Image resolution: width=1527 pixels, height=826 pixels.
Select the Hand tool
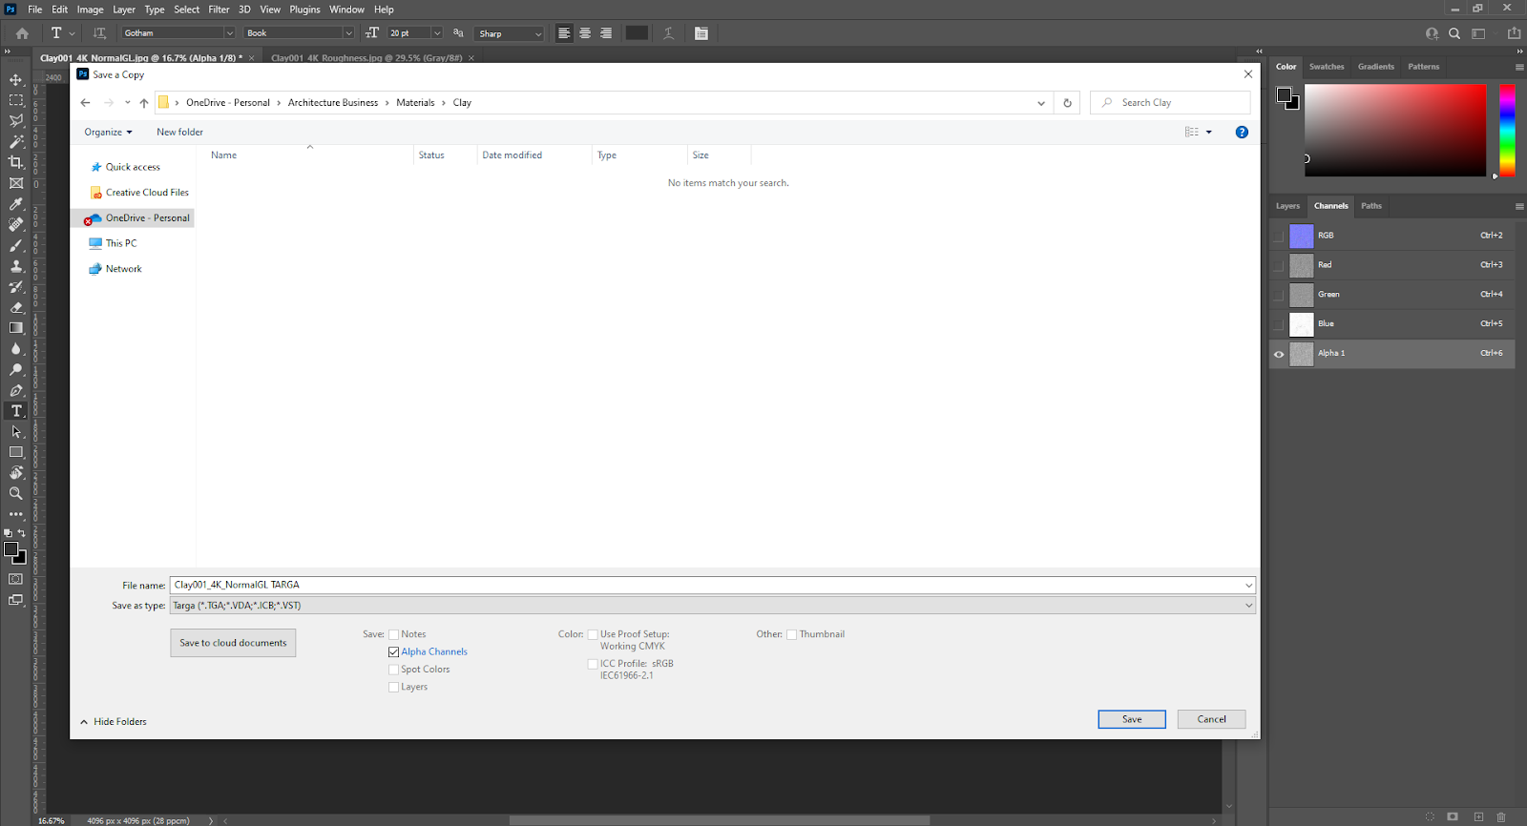tap(16, 473)
